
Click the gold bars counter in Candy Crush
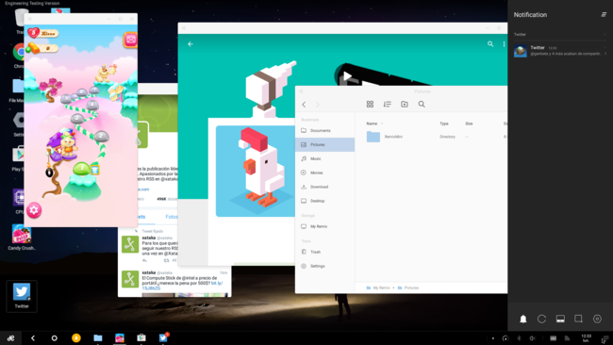41,49
